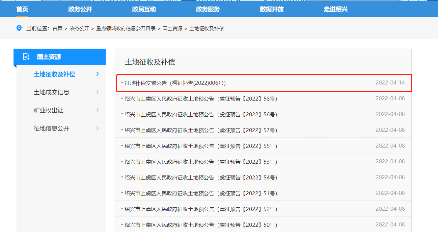Select sidebar item 土地成交信息
This screenshot has height=232, width=438.
click(61, 92)
